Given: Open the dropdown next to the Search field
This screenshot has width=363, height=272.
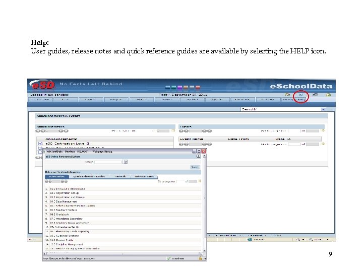Looking at the screenshot, I should [126, 162].
